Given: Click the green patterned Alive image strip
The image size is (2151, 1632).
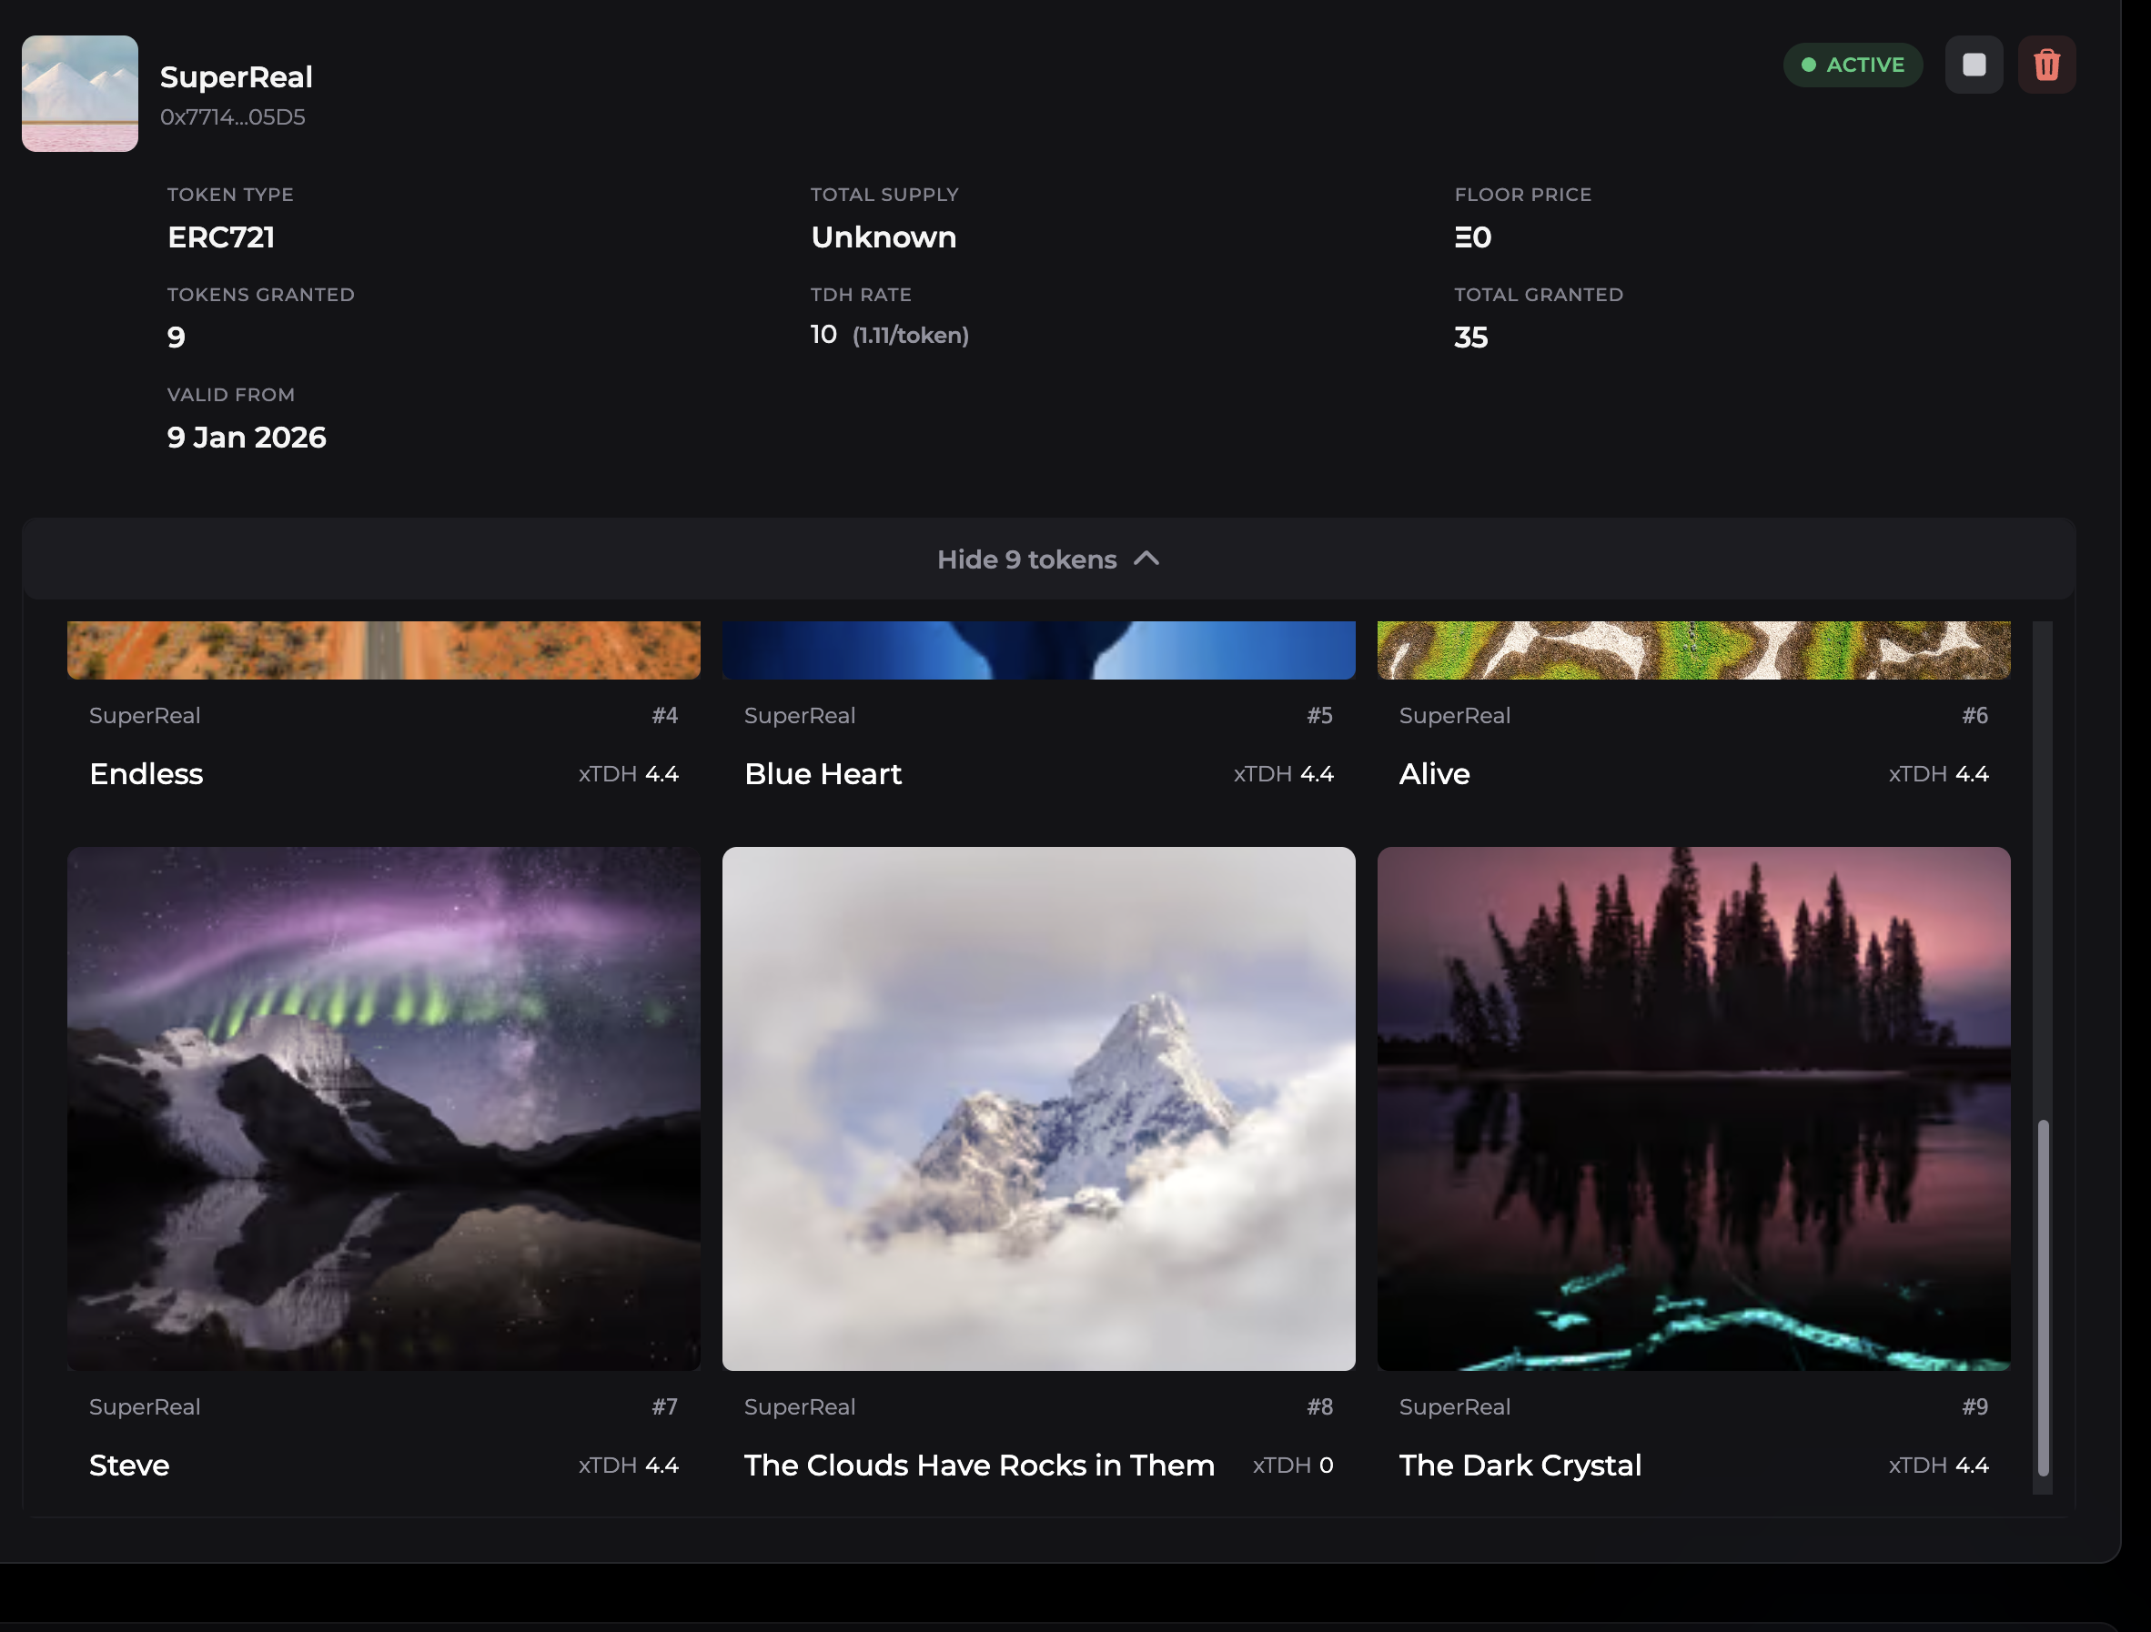Looking at the screenshot, I should click(x=1693, y=650).
